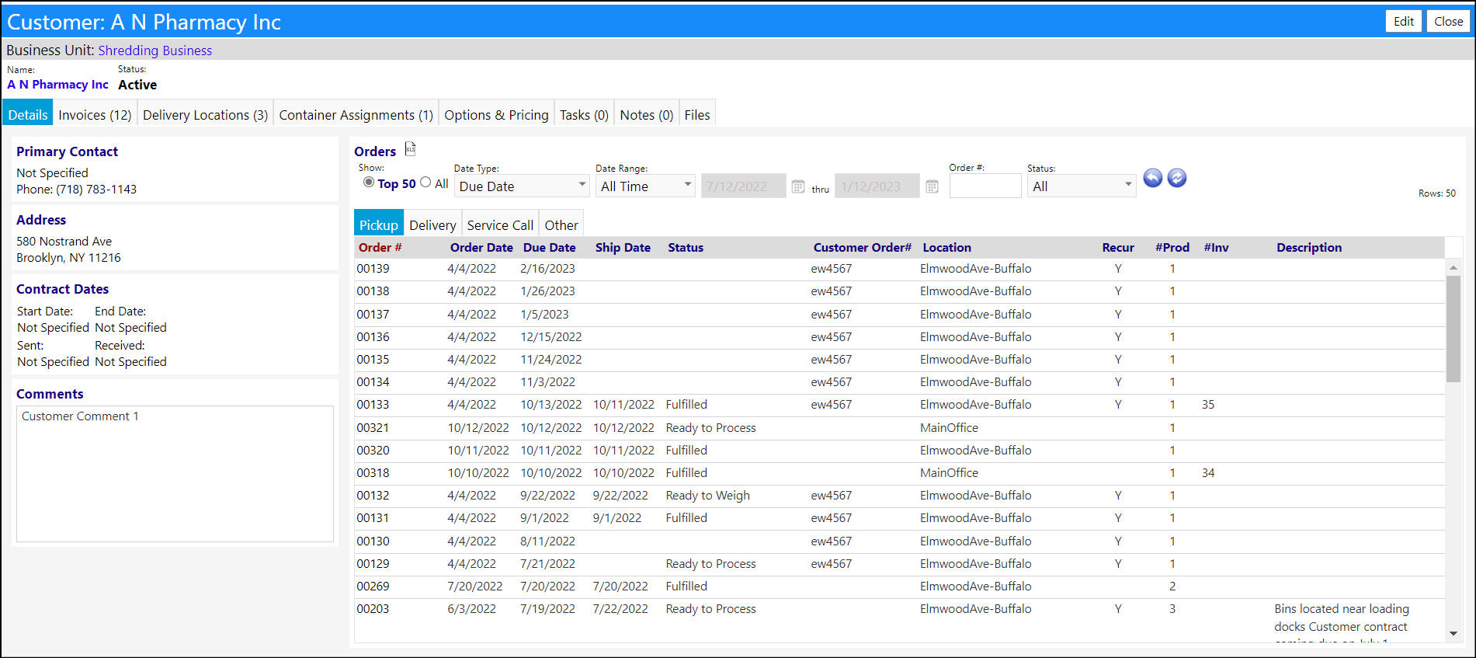Click the A N Pharmacy Inc name link

pyautogui.click(x=58, y=85)
